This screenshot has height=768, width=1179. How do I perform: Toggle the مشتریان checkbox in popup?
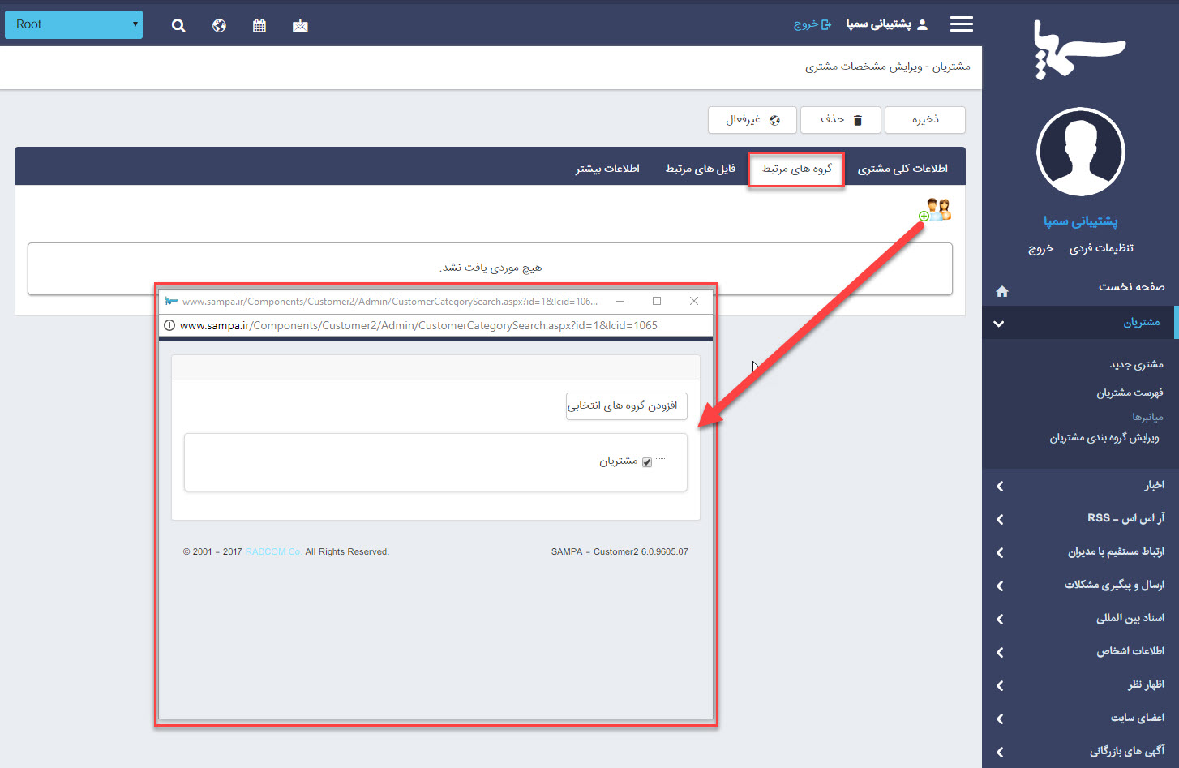(x=647, y=462)
